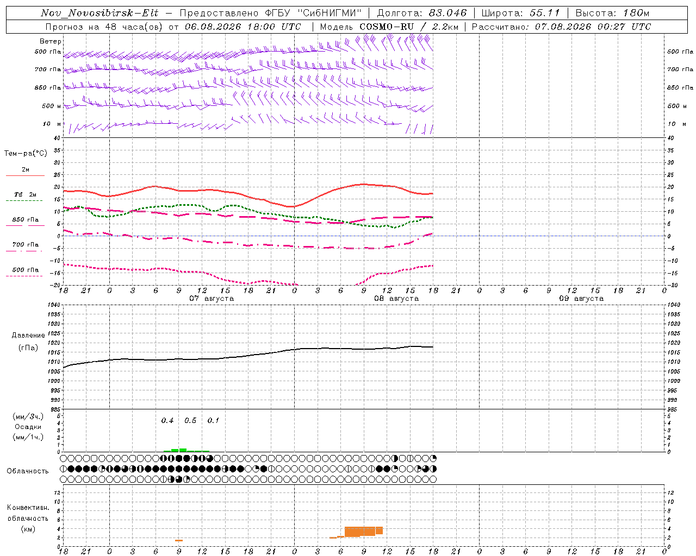This screenshot has height=556, width=696.
Task: Click the 09 августа date label
Action: pyautogui.click(x=581, y=299)
